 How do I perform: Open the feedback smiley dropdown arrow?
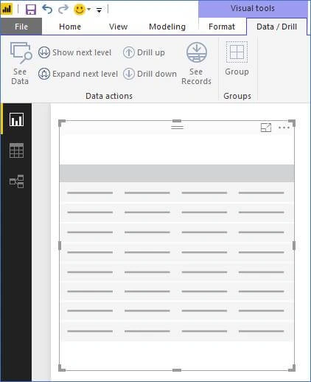[89, 10]
